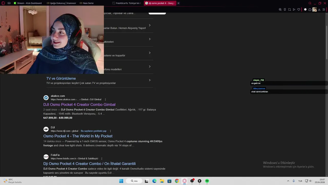Open Spotify from taskbar
The width and height of the screenshot is (328, 185).
(x=207, y=181)
